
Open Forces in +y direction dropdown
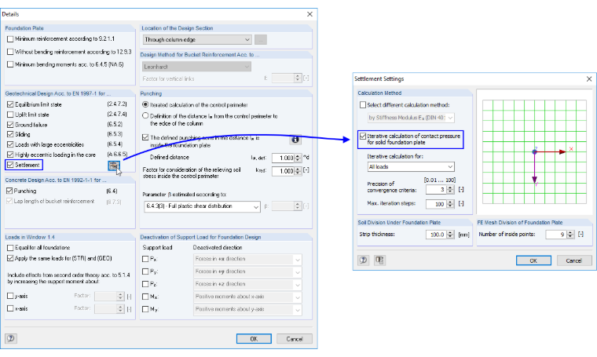pyautogui.click(x=247, y=271)
